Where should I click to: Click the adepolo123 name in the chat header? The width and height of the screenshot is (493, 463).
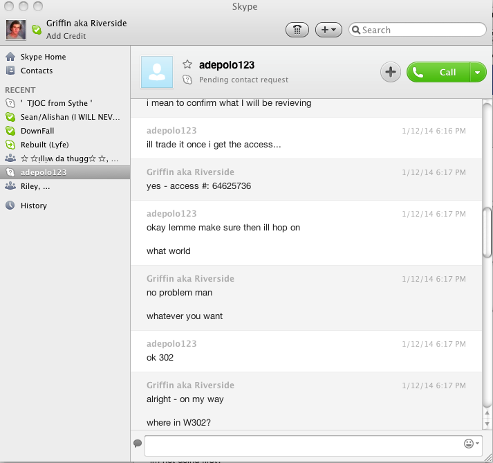[x=227, y=65]
